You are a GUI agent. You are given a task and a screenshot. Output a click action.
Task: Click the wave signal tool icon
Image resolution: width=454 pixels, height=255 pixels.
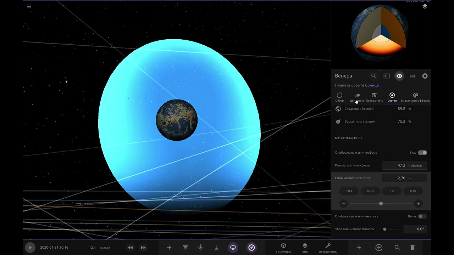186,248
